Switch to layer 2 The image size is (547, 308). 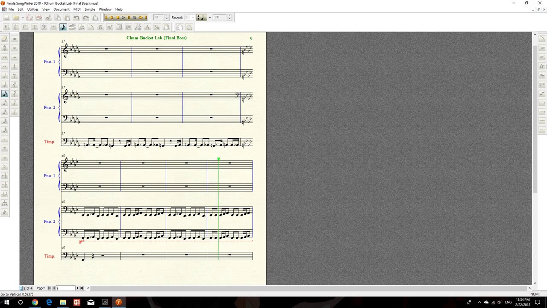click(24, 288)
